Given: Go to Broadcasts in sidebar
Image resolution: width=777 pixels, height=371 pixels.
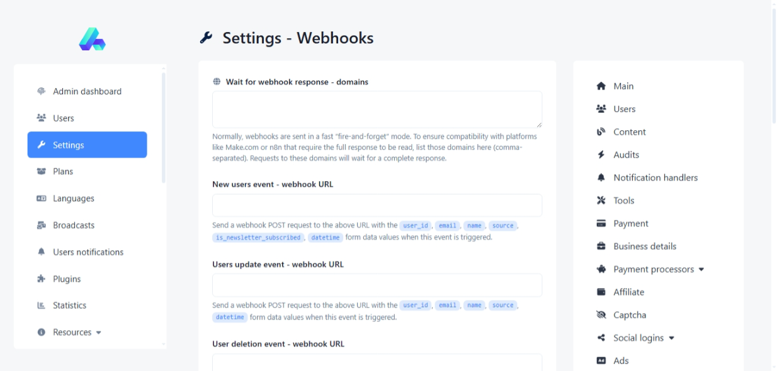Looking at the screenshot, I should [x=74, y=225].
